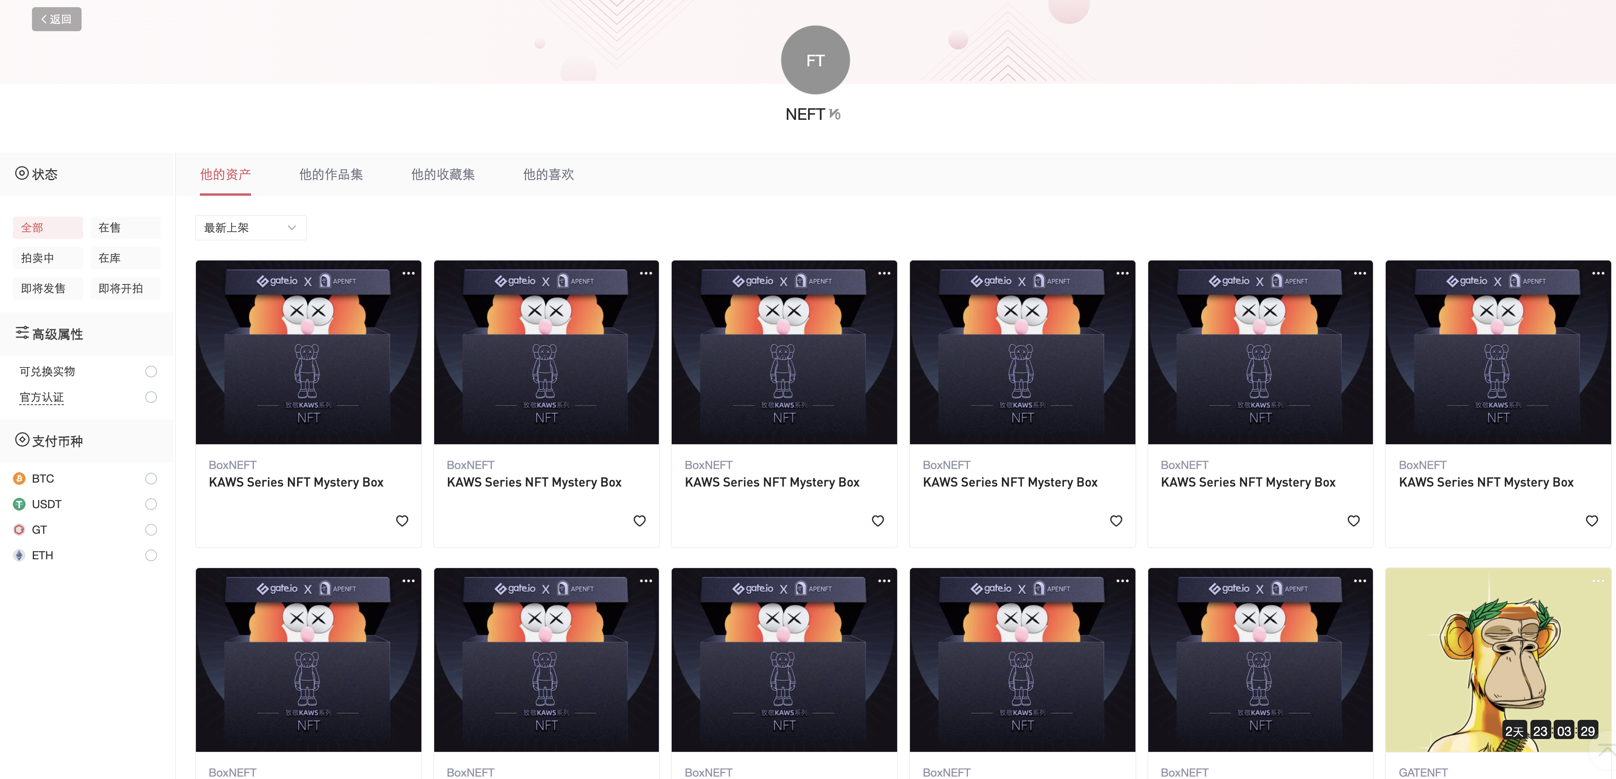This screenshot has height=779, width=1616.
Task: Open the 最新上架 sort dropdown
Action: (251, 227)
